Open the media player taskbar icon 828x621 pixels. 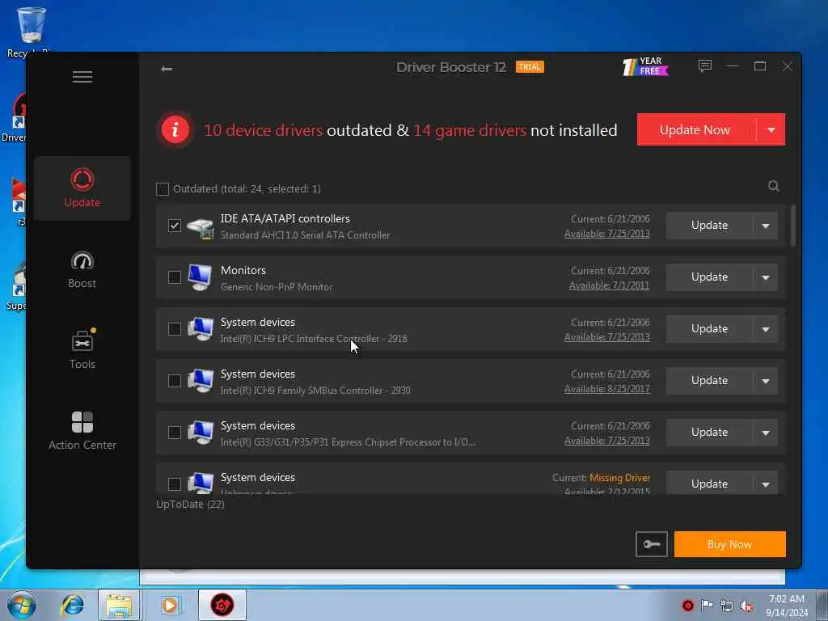tap(170, 605)
